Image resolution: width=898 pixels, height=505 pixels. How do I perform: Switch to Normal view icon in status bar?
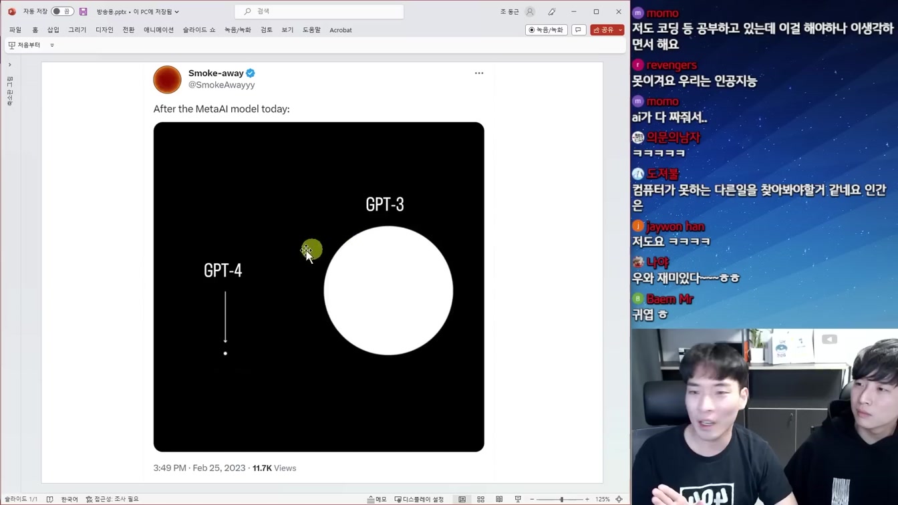pos(462,499)
